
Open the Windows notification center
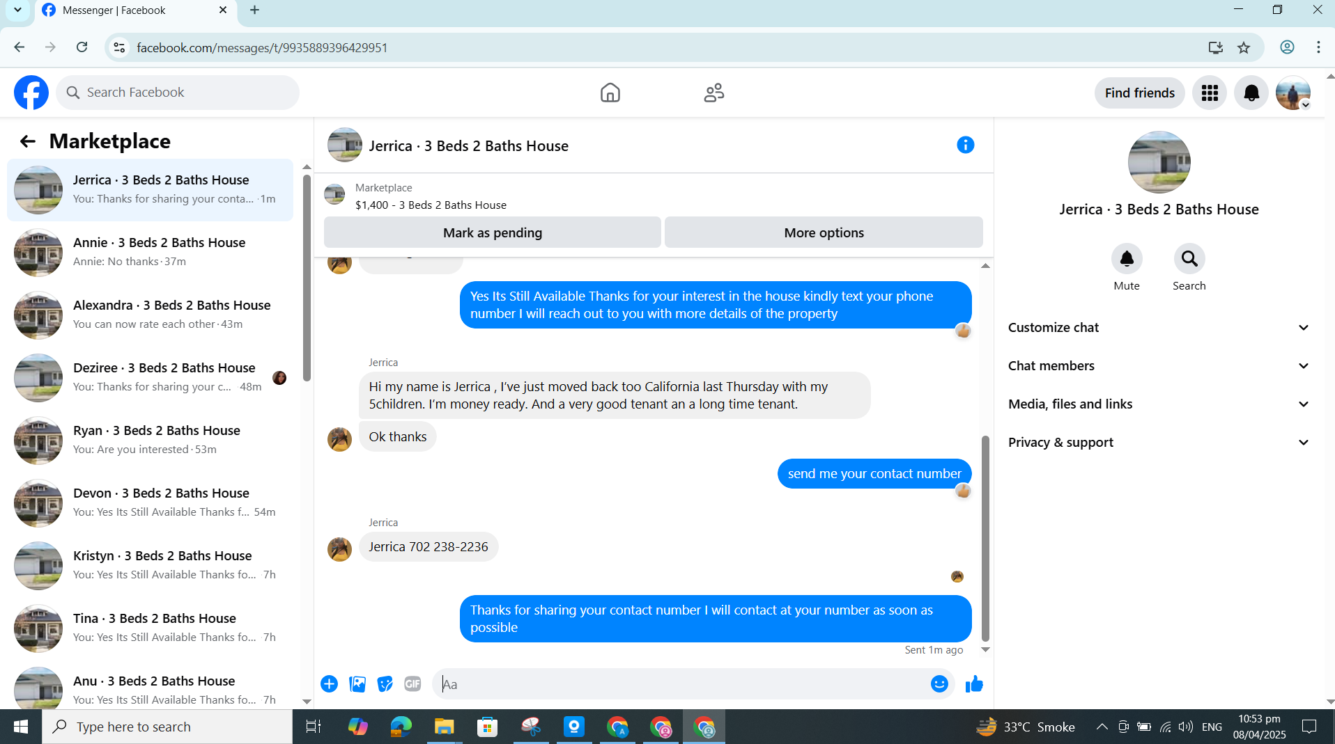tap(1309, 727)
